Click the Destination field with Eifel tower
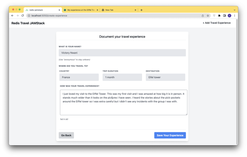The height and width of the screenshot is (157, 247). (x=165, y=77)
